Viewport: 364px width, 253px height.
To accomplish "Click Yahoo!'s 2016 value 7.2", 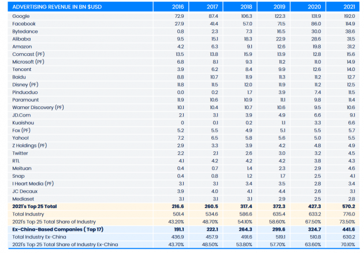I will pos(181,138).
